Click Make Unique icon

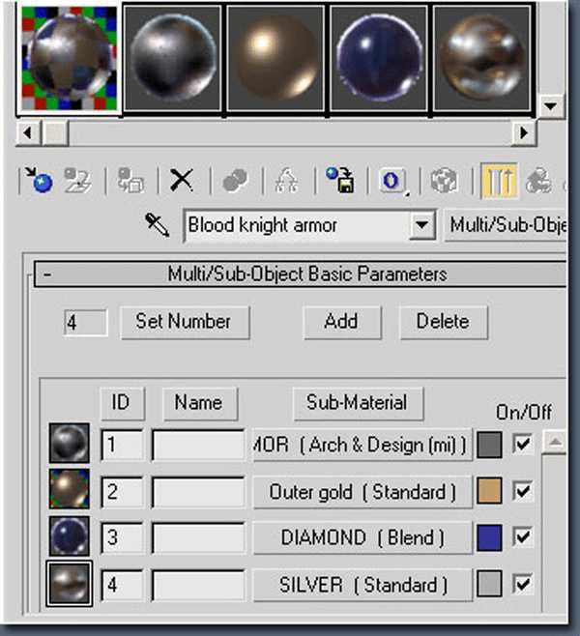click(x=286, y=180)
